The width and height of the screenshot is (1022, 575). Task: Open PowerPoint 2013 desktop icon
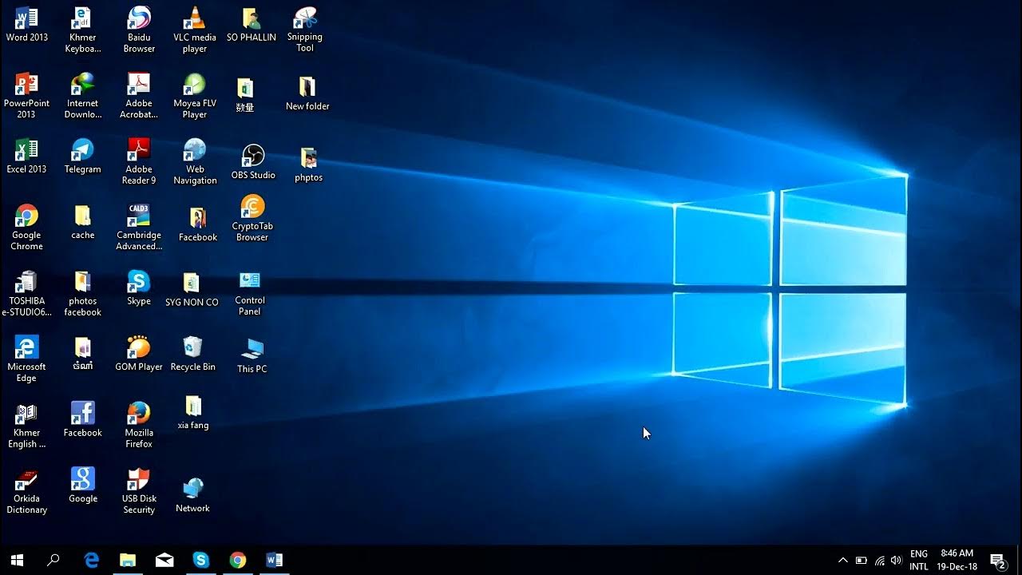click(x=26, y=96)
